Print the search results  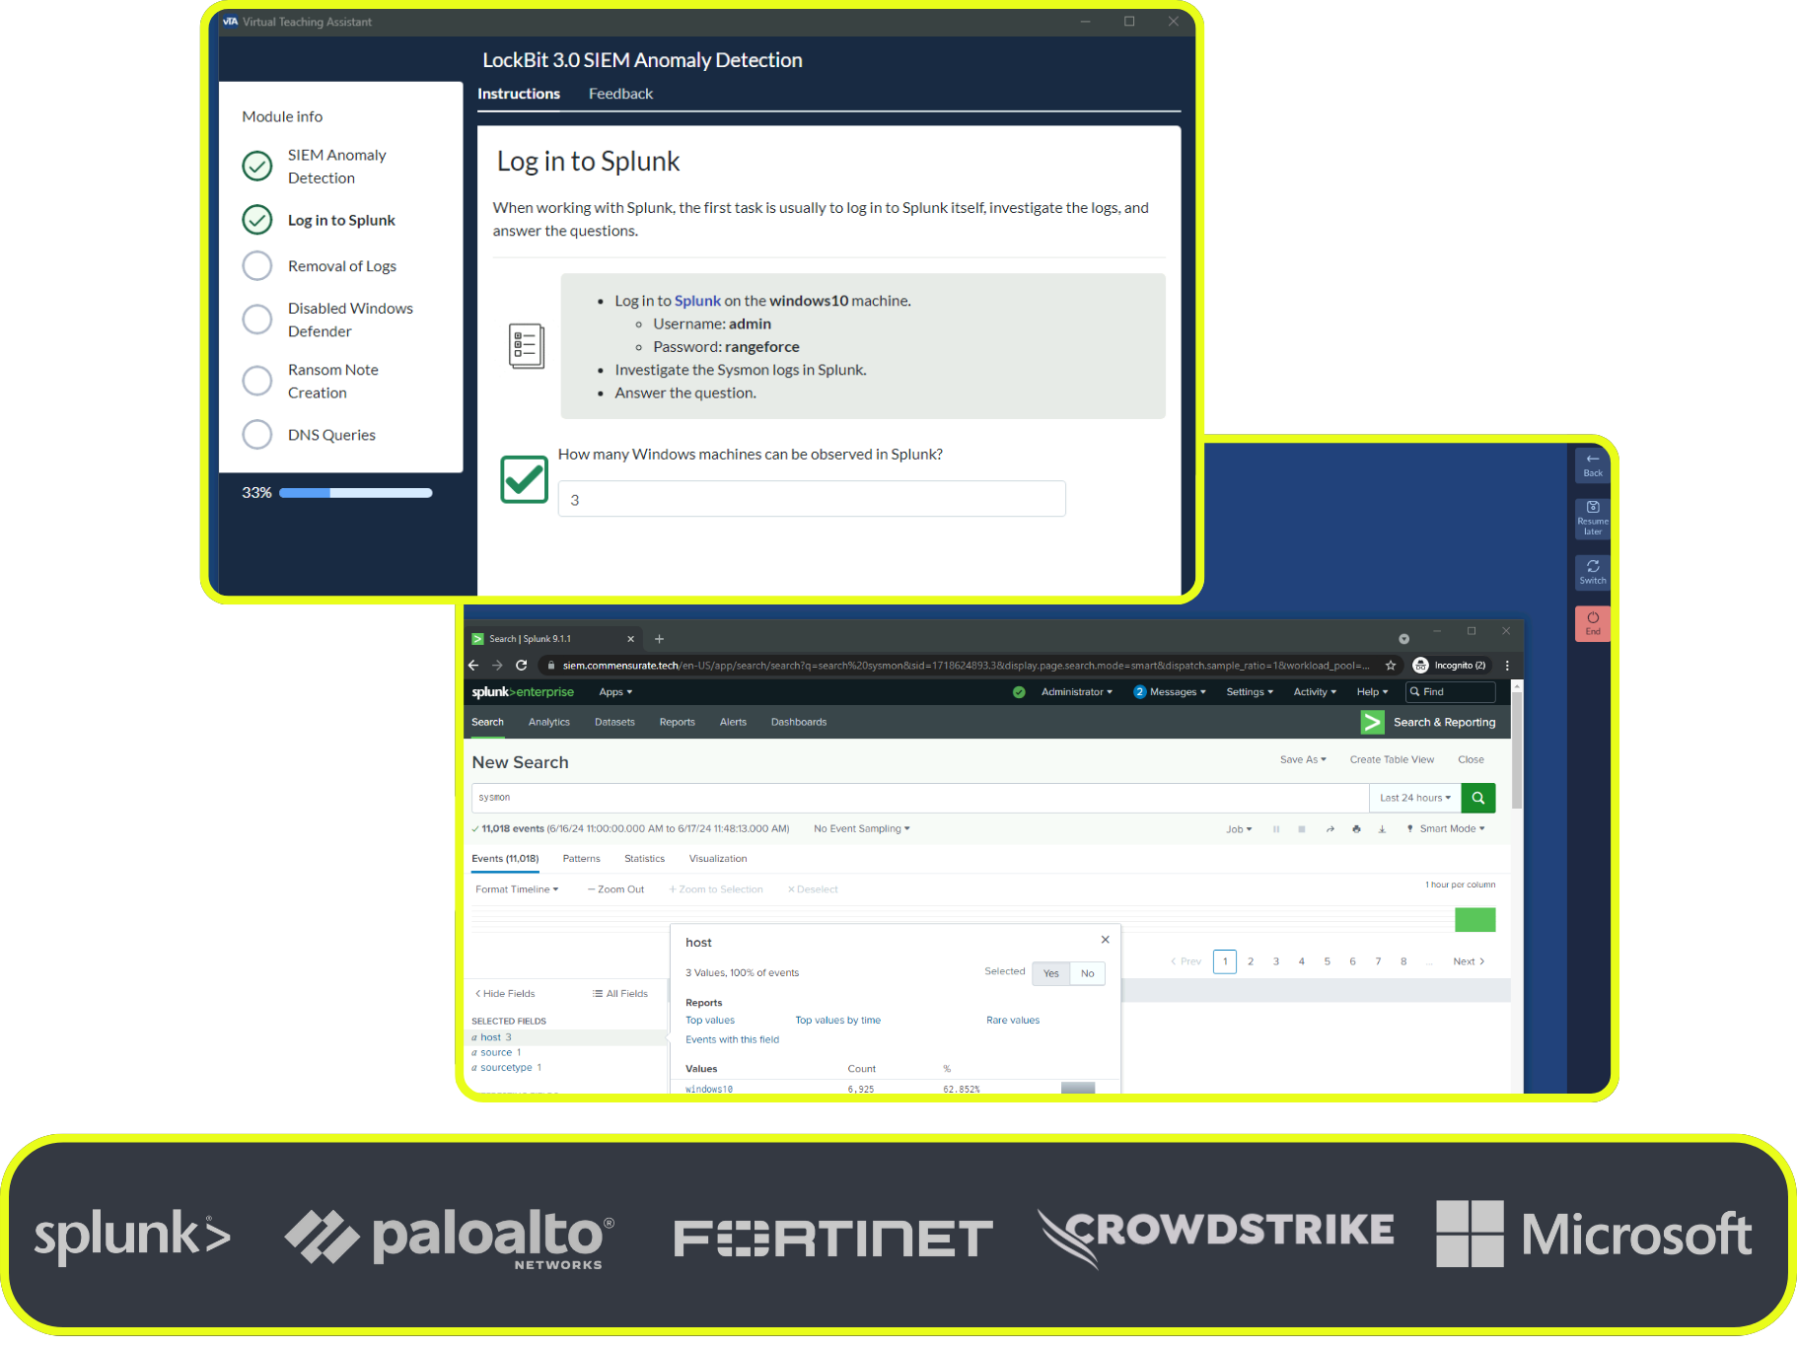click(x=1356, y=829)
